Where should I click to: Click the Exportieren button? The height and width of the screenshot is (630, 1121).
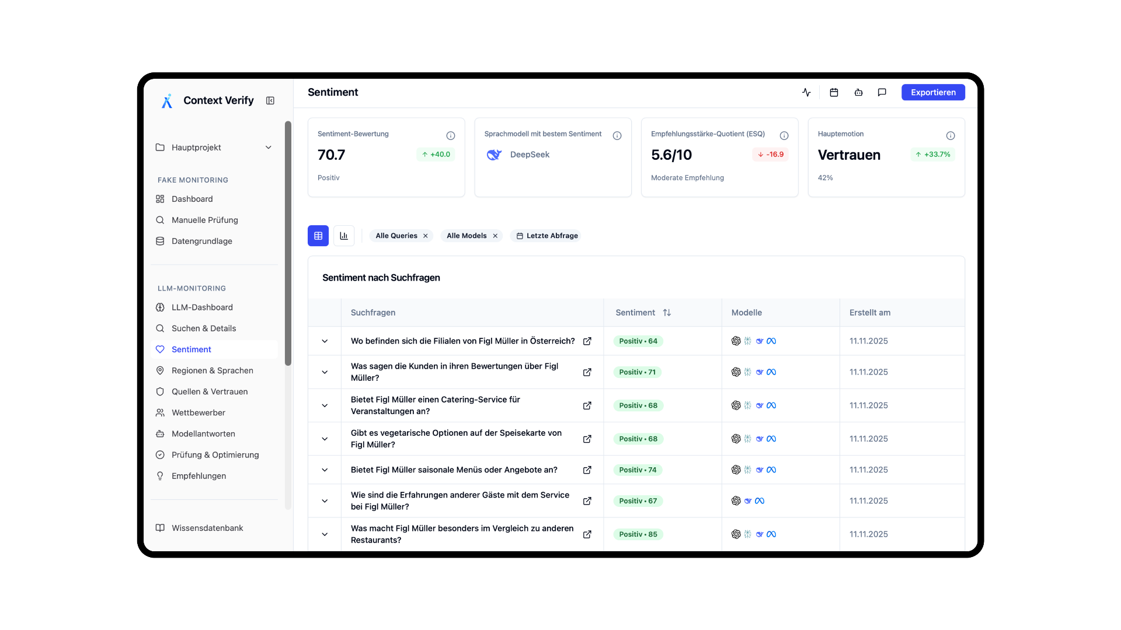(x=933, y=92)
